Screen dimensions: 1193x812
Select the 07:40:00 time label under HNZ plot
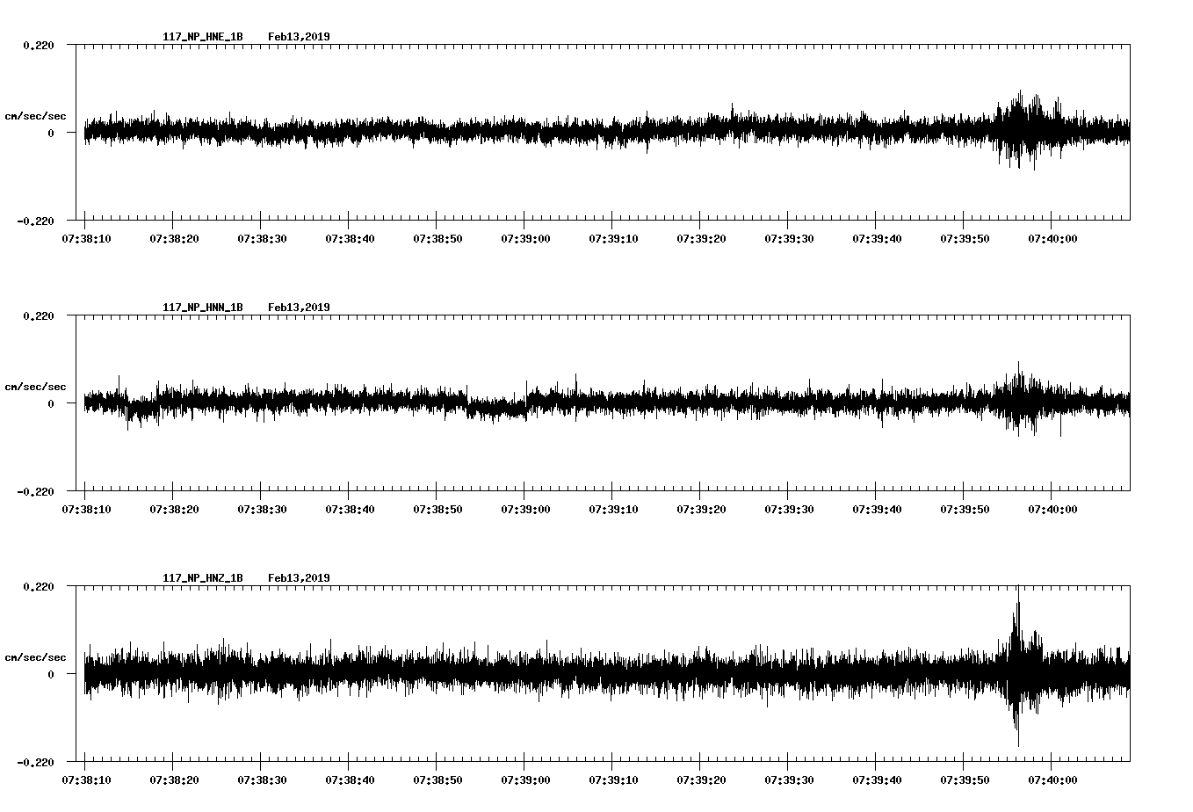point(1052,779)
